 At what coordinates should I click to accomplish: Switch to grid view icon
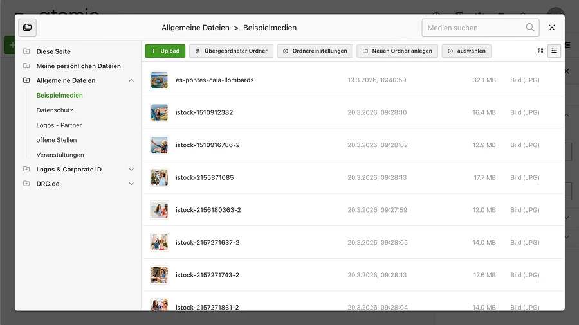tap(540, 51)
